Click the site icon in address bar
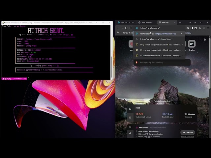Screen dimensions: 211x158 tap(137, 28)
